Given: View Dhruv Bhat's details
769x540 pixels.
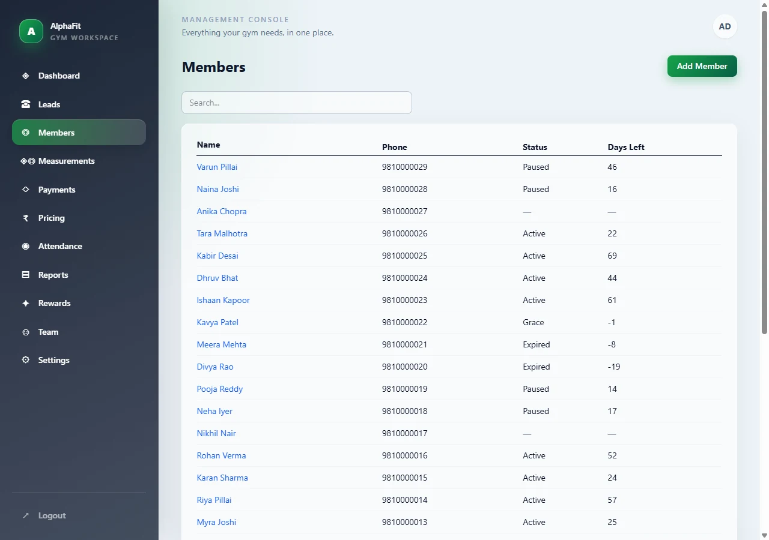Looking at the screenshot, I should coord(217,278).
